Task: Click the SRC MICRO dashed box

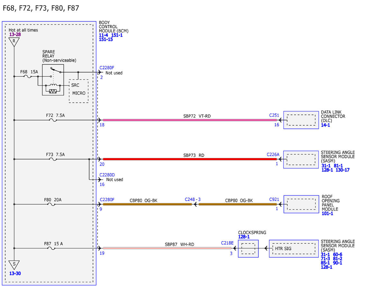Action: point(78,91)
